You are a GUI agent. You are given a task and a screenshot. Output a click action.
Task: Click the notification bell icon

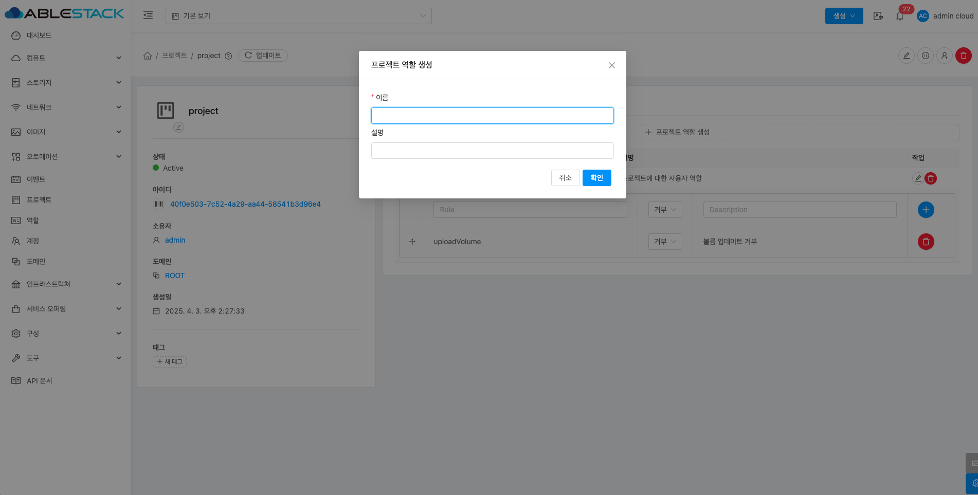pos(899,16)
